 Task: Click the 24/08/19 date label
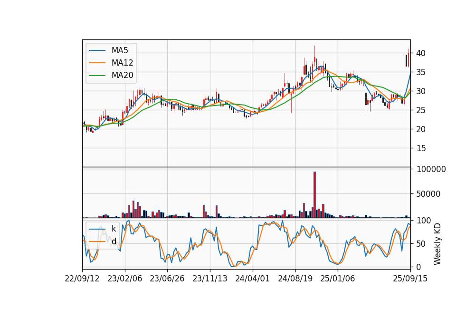[x=295, y=279]
